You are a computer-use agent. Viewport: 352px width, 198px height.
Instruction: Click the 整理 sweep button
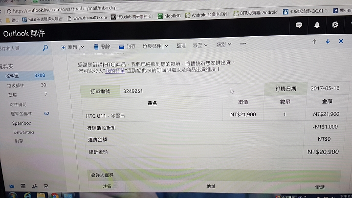coord(181,45)
